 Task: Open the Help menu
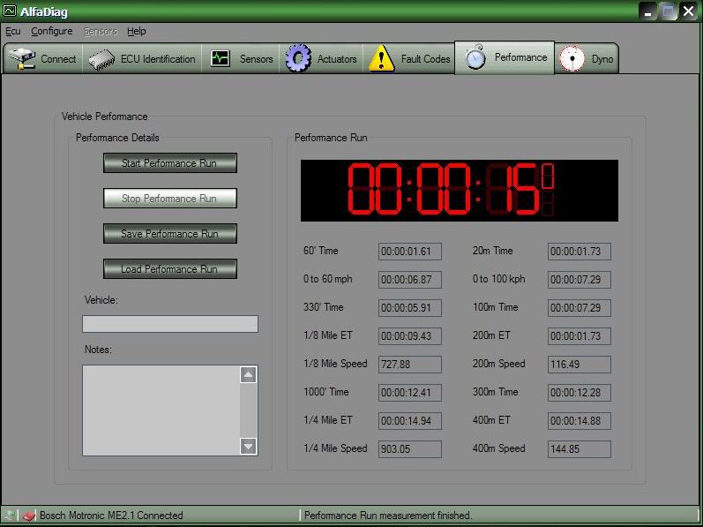point(136,31)
